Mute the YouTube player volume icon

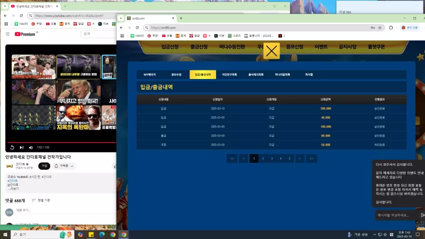30,147
